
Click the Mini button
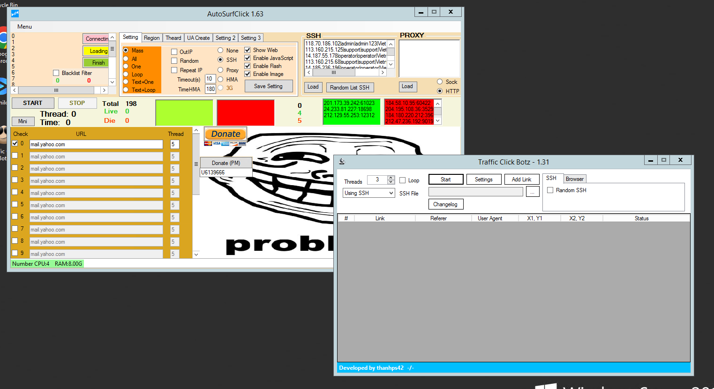[x=23, y=121]
